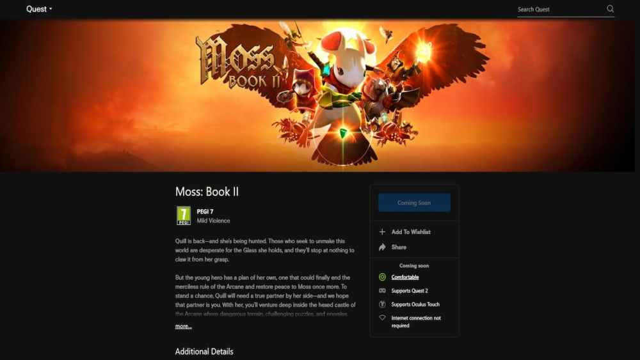The image size is (640, 360).
Task: Click the PEGI 7 rating badge
Action: tap(183, 215)
